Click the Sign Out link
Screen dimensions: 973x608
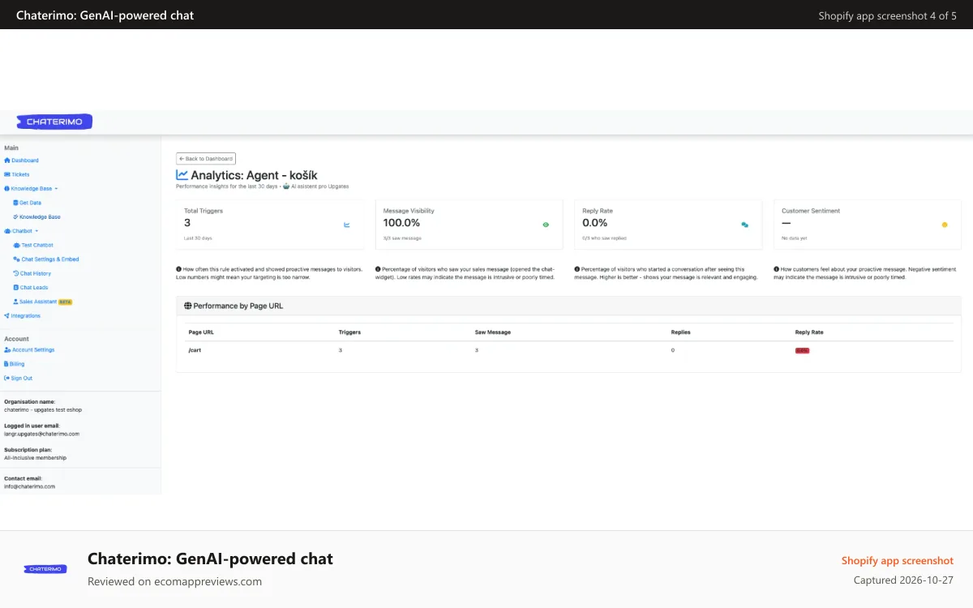pyautogui.click(x=22, y=379)
